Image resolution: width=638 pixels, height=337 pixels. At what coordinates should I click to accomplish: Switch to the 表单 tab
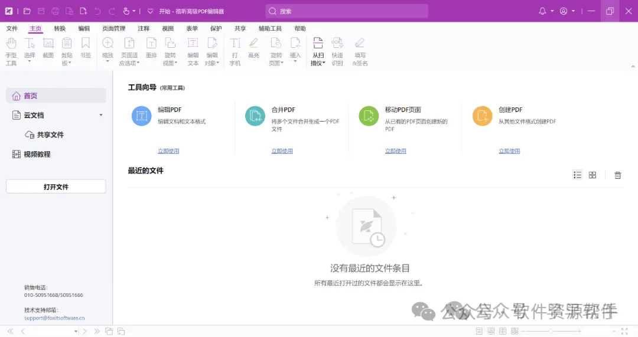tap(191, 28)
